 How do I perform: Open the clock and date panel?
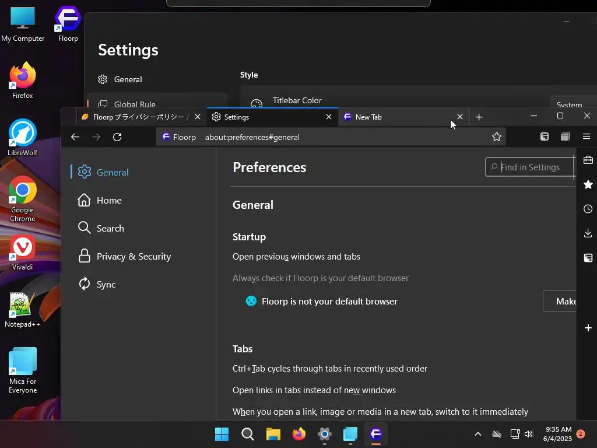[x=558, y=434]
